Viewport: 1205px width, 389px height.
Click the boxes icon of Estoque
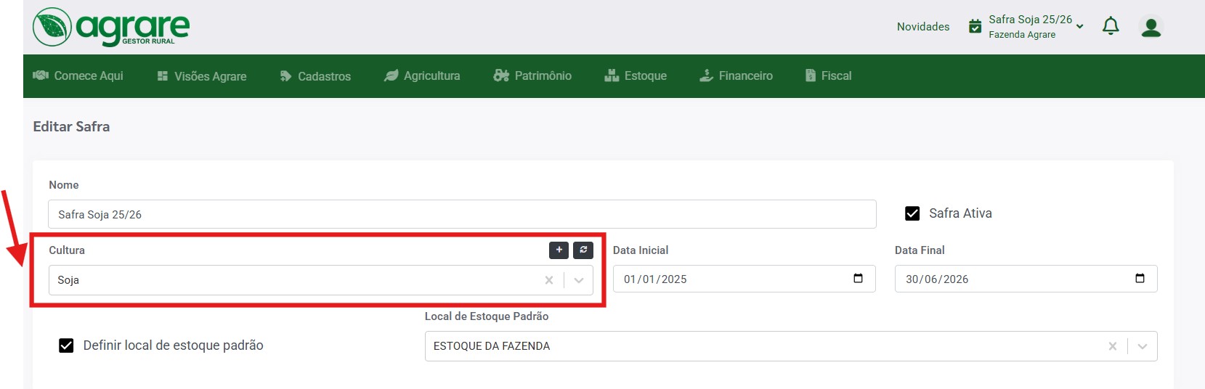click(612, 75)
